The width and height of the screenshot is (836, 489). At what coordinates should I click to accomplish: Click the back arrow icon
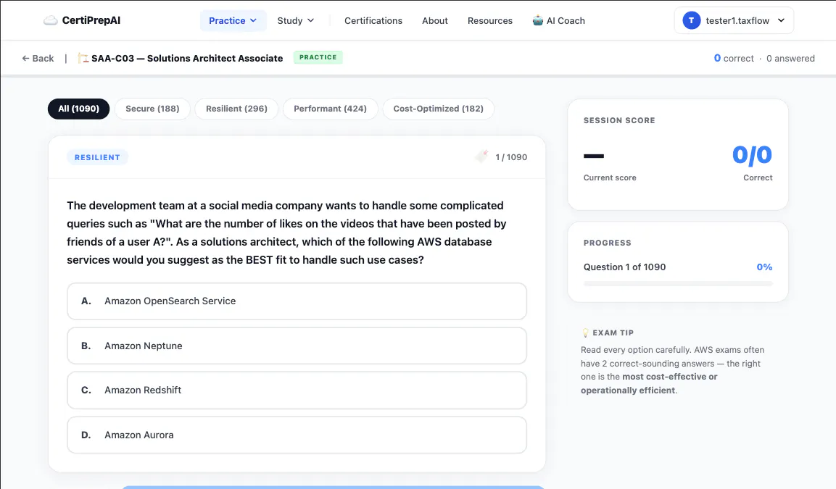tap(25, 58)
